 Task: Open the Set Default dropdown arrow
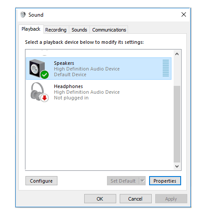143,181
